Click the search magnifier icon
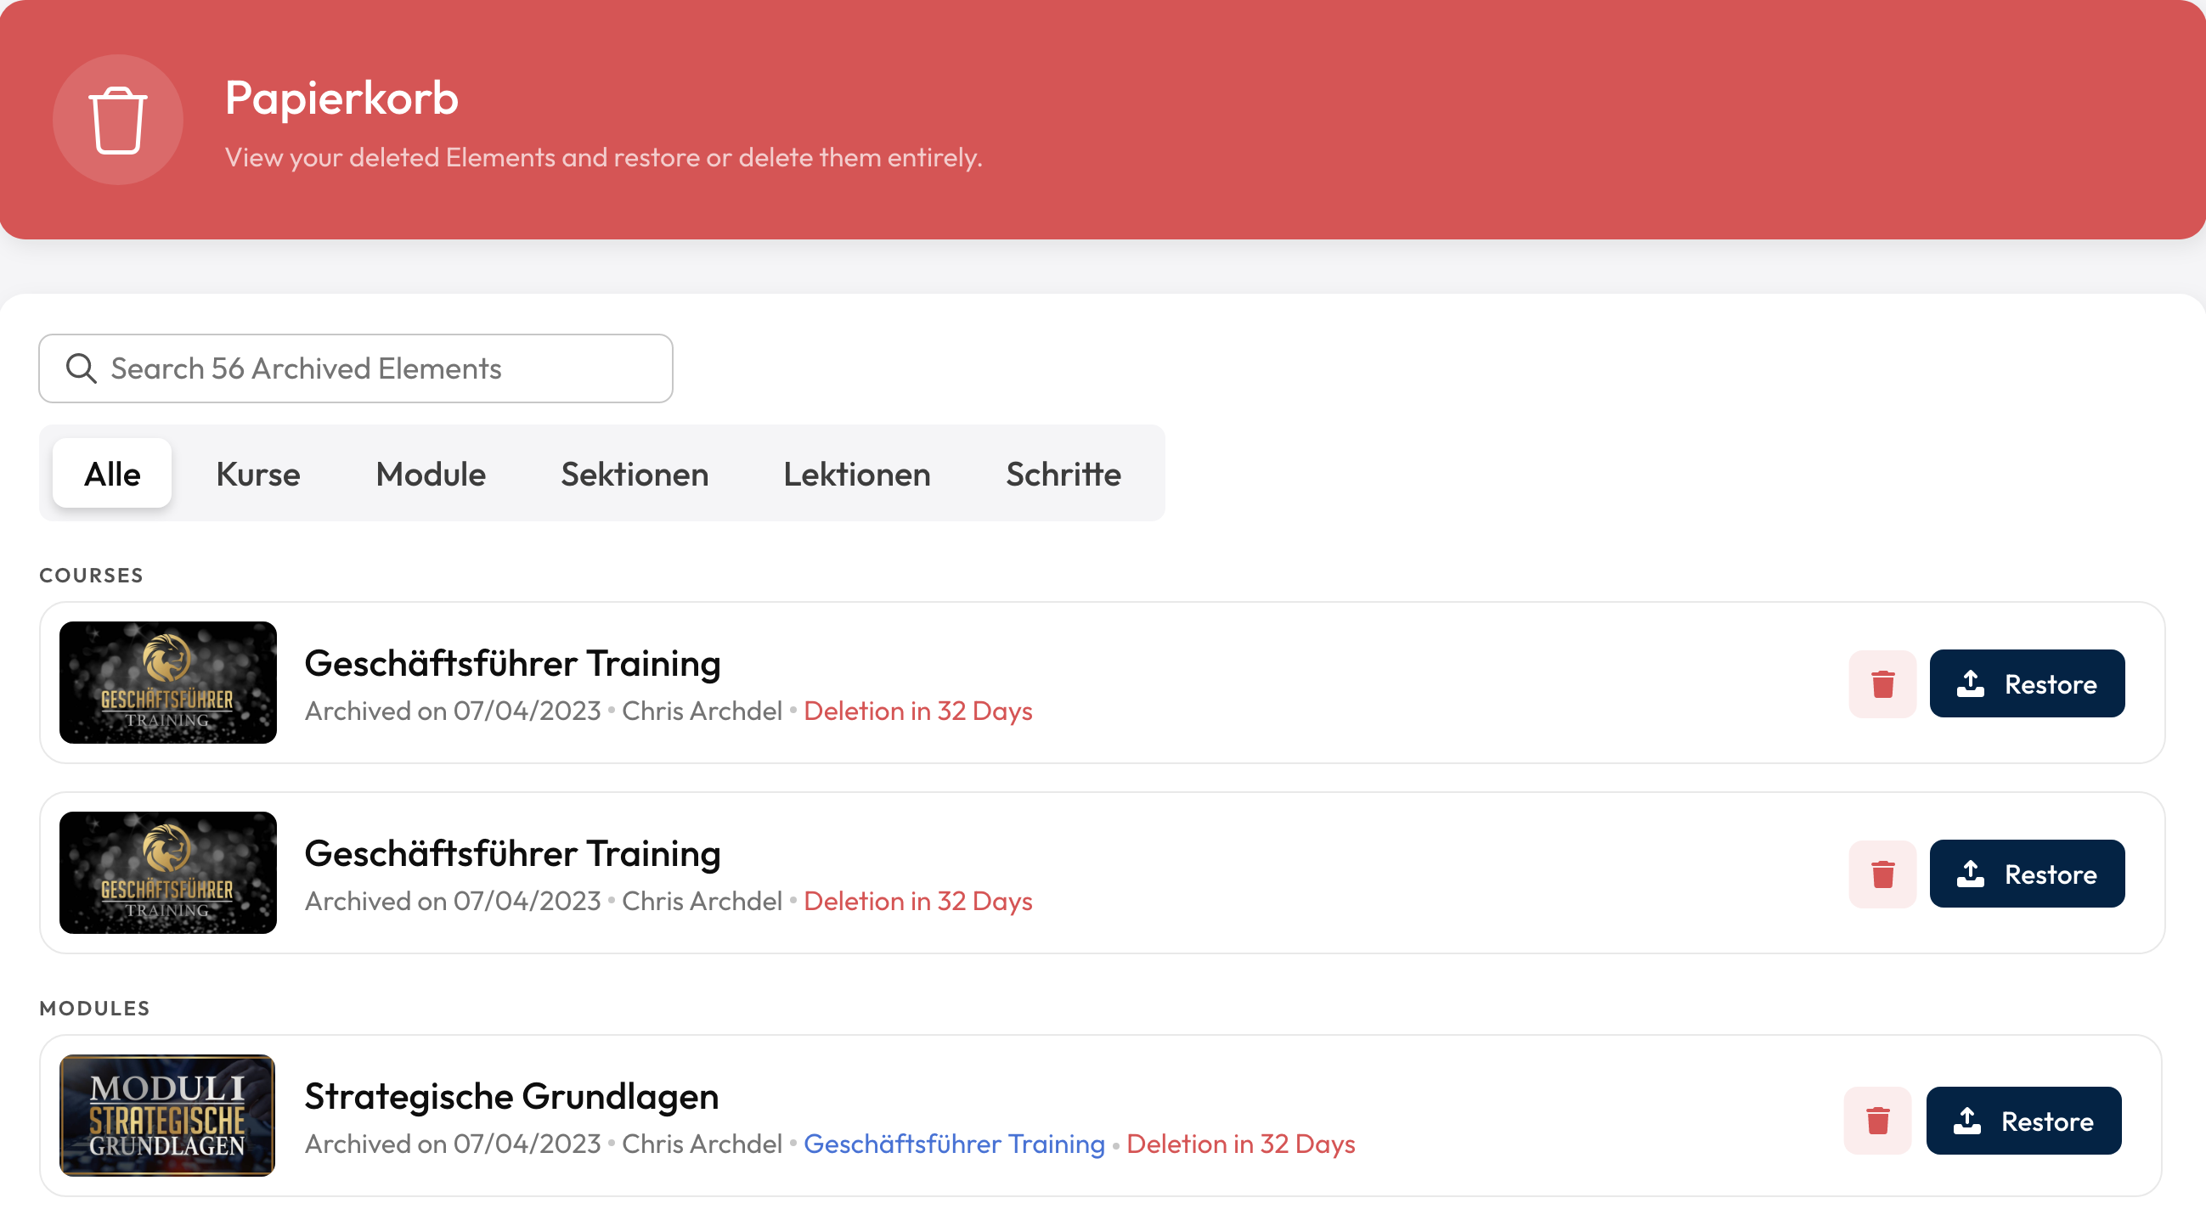 pos(82,368)
